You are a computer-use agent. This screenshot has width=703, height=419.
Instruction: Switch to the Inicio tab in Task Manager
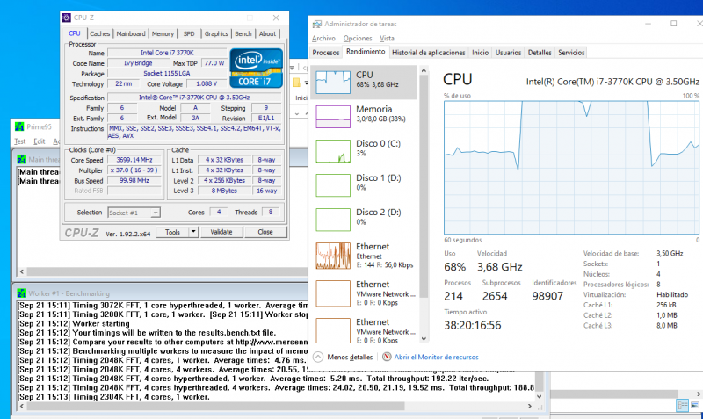(x=480, y=53)
